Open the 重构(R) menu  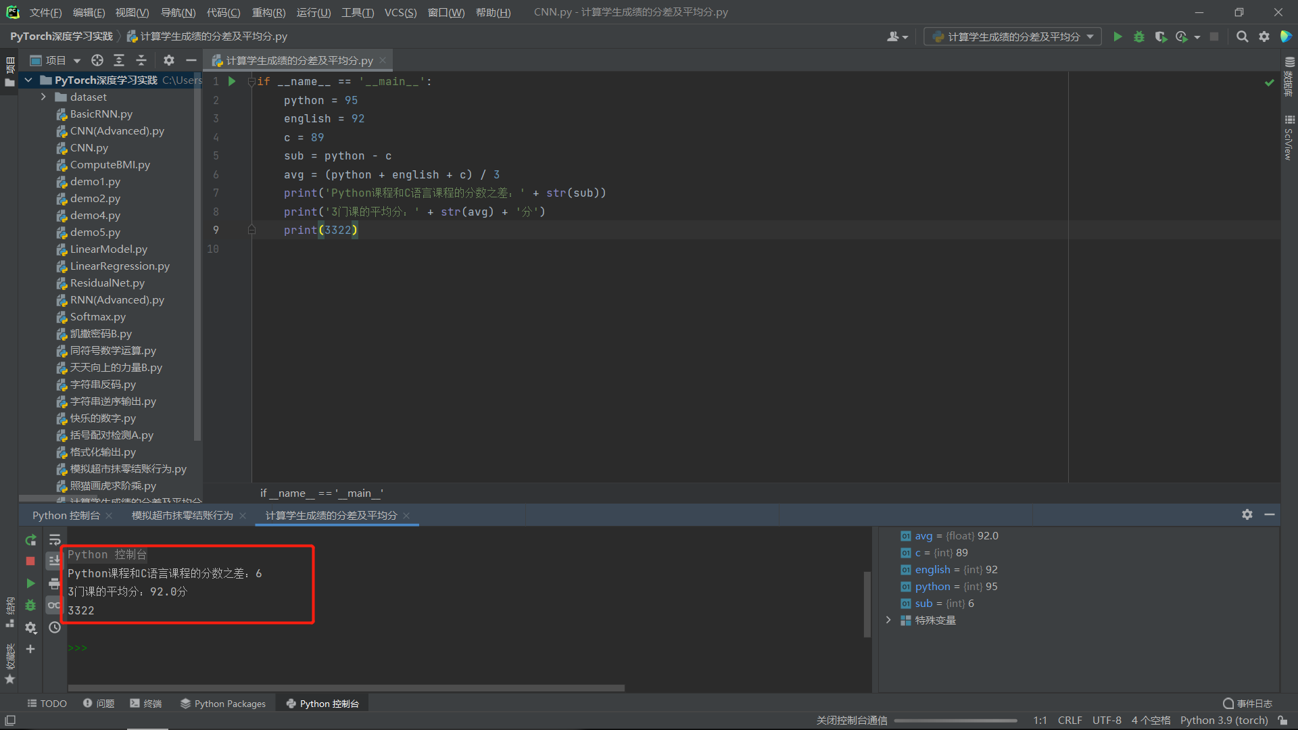pyautogui.click(x=268, y=12)
